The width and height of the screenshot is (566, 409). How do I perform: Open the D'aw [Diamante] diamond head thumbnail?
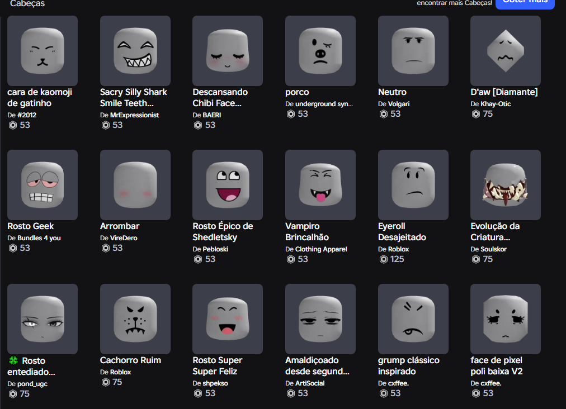click(506, 51)
